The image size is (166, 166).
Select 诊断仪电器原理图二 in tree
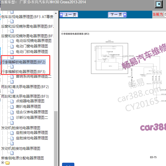[x=32, y=117]
